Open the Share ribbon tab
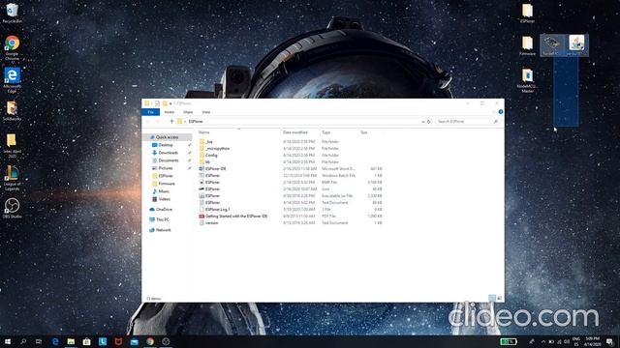The image size is (620, 348). pyautogui.click(x=188, y=112)
